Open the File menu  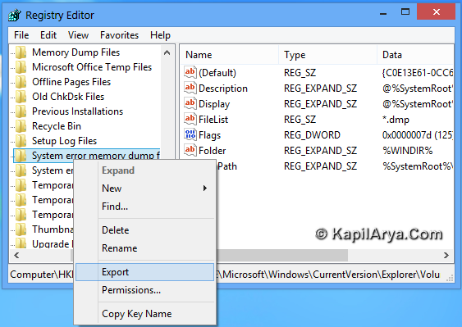pyautogui.click(x=21, y=35)
